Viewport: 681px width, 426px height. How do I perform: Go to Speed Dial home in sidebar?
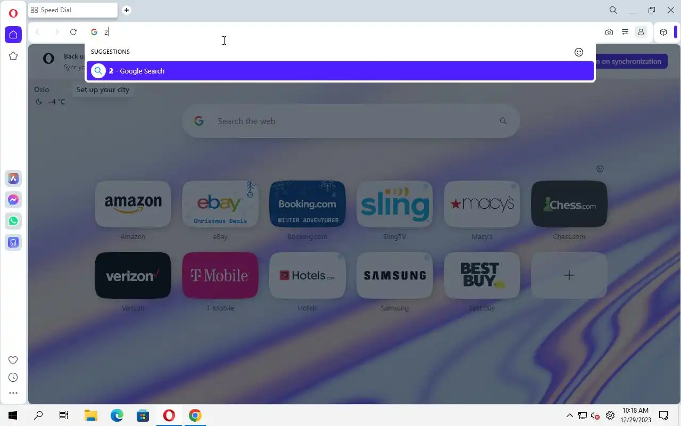(13, 35)
